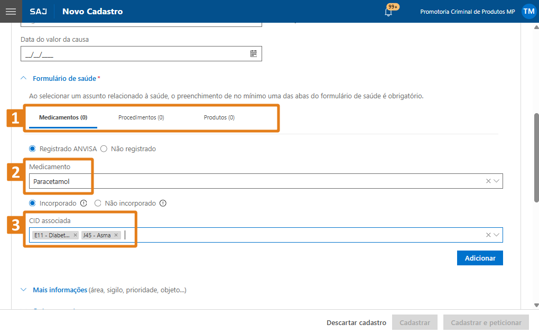Open the Medicamento dropdown arrow
The image size is (539, 333).
pos(496,181)
